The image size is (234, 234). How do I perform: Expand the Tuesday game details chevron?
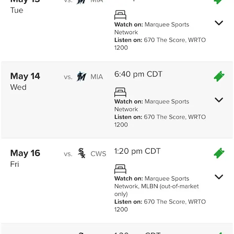coord(219,23)
